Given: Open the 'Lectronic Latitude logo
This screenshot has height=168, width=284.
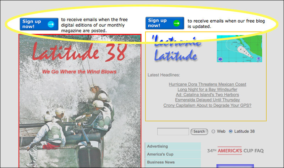Looking at the screenshot, I should click(x=176, y=48).
